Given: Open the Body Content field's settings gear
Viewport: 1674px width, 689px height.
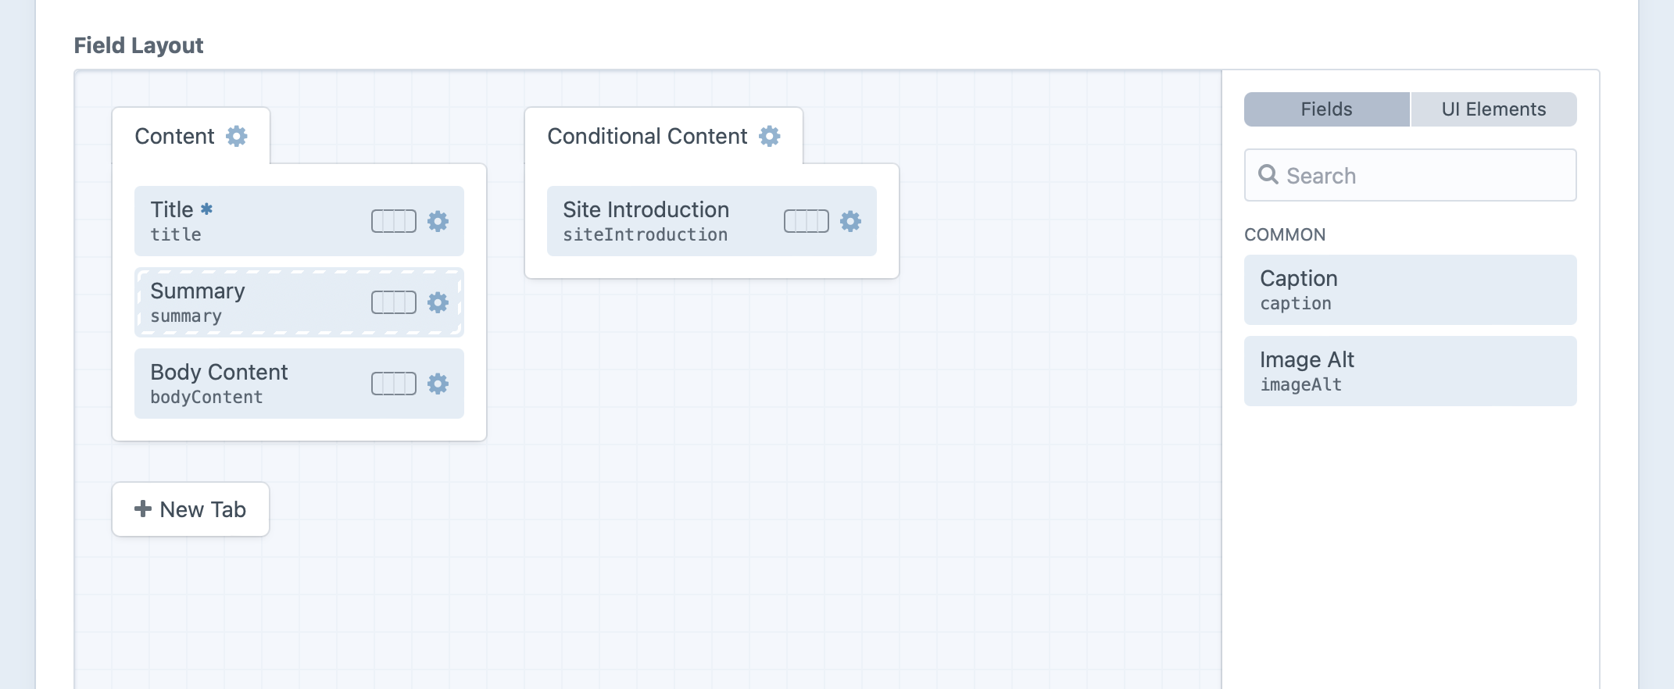Looking at the screenshot, I should tap(438, 384).
